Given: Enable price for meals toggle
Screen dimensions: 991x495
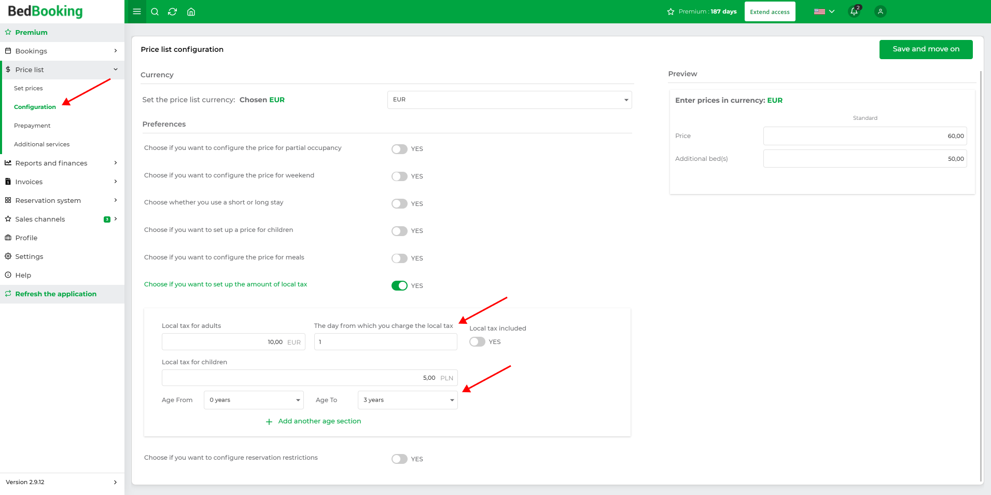Looking at the screenshot, I should (x=399, y=258).
